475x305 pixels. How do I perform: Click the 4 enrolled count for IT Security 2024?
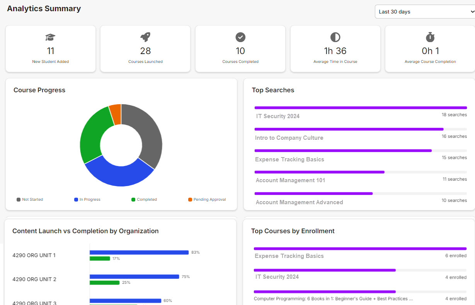456,277
